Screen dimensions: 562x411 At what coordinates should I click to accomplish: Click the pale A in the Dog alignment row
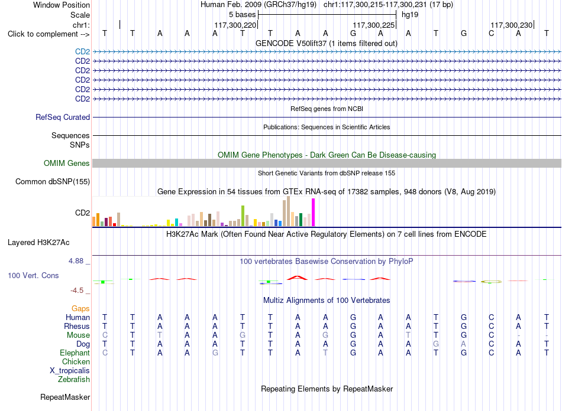(x=463, y=344)
